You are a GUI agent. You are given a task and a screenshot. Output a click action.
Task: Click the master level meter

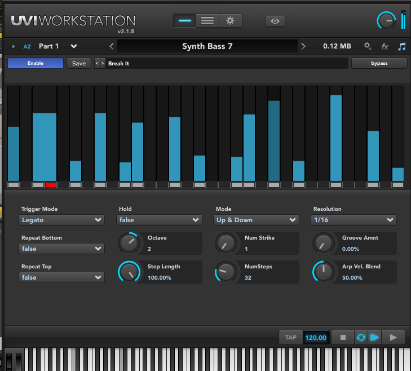[404, 20]
